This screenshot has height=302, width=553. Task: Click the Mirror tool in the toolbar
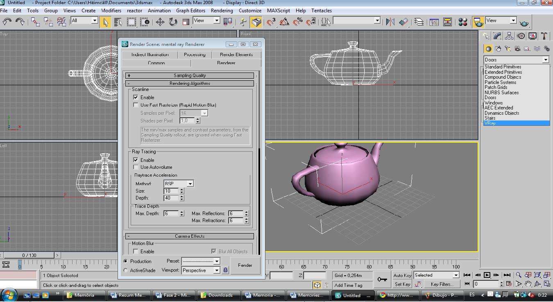tap(390, 22)
